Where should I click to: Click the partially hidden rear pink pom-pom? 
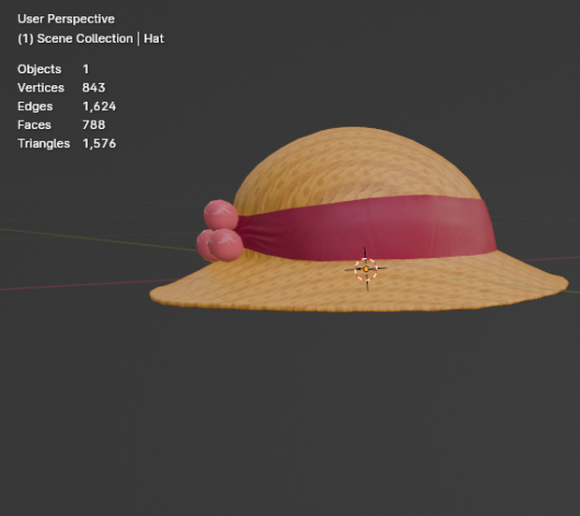tap(202, 244)
